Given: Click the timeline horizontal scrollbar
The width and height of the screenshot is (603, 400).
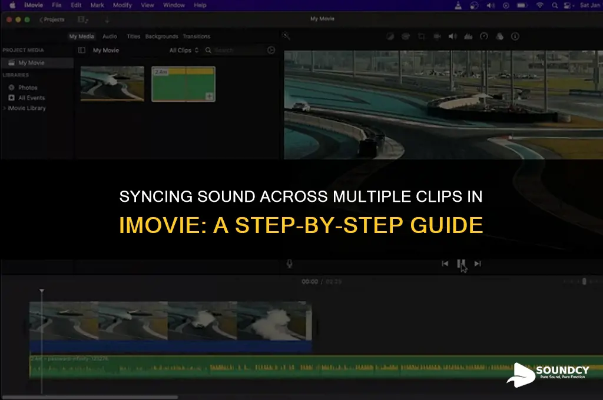Looking at the screenshot, I should point(90,397).
